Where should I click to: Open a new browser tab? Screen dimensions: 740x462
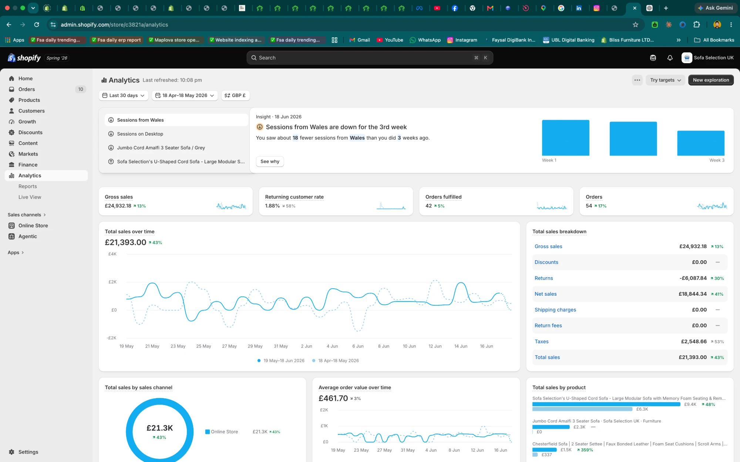point(666,8)
